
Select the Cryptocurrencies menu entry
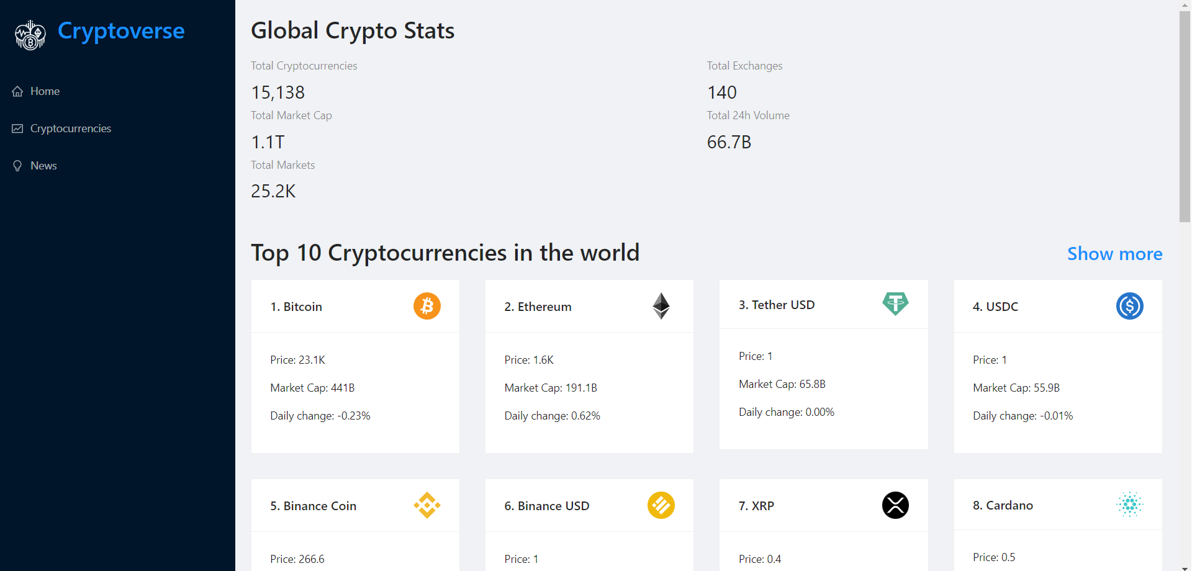coord(71,128)
